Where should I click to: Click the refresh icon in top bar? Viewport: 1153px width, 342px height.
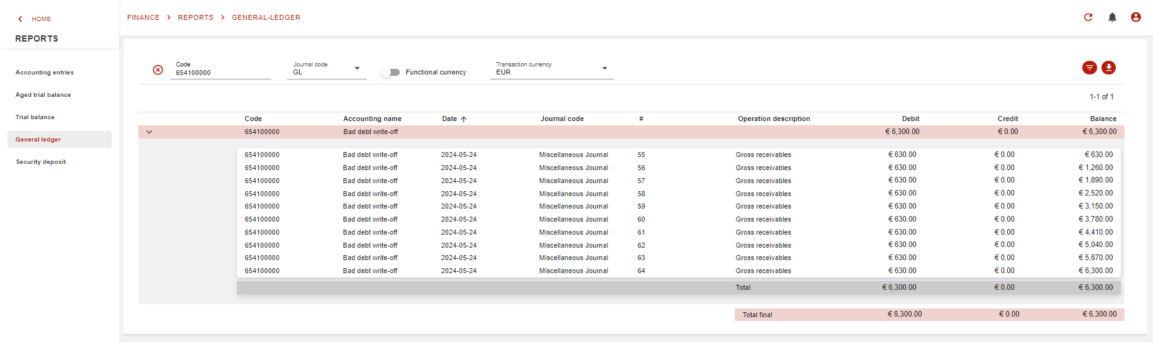1088,17
